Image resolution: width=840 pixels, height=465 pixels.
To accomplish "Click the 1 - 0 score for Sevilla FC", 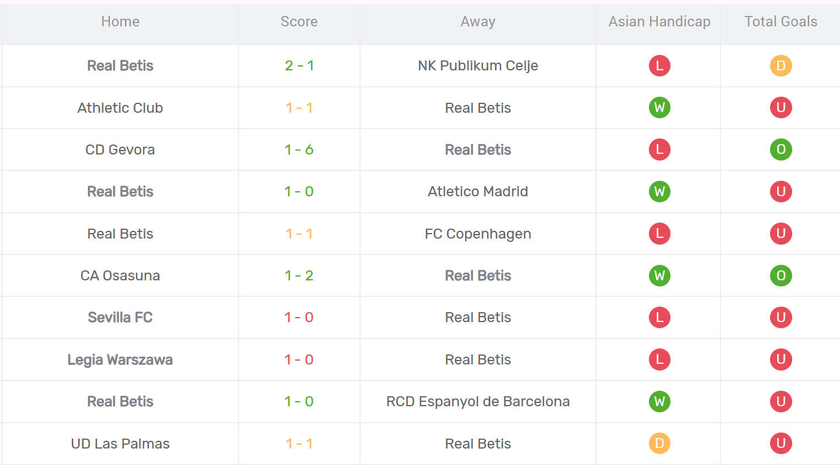I will tap(299, 318).
